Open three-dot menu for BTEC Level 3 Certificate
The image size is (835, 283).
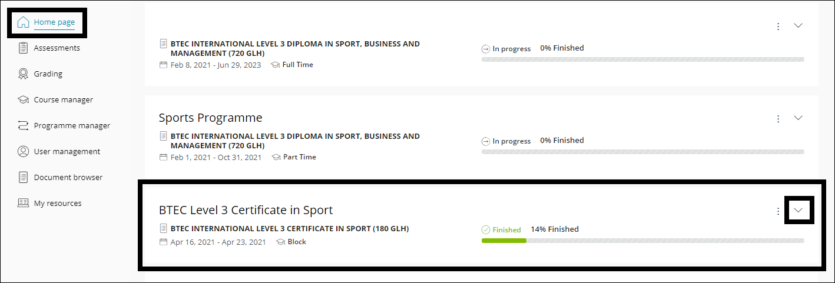(778, 211)
